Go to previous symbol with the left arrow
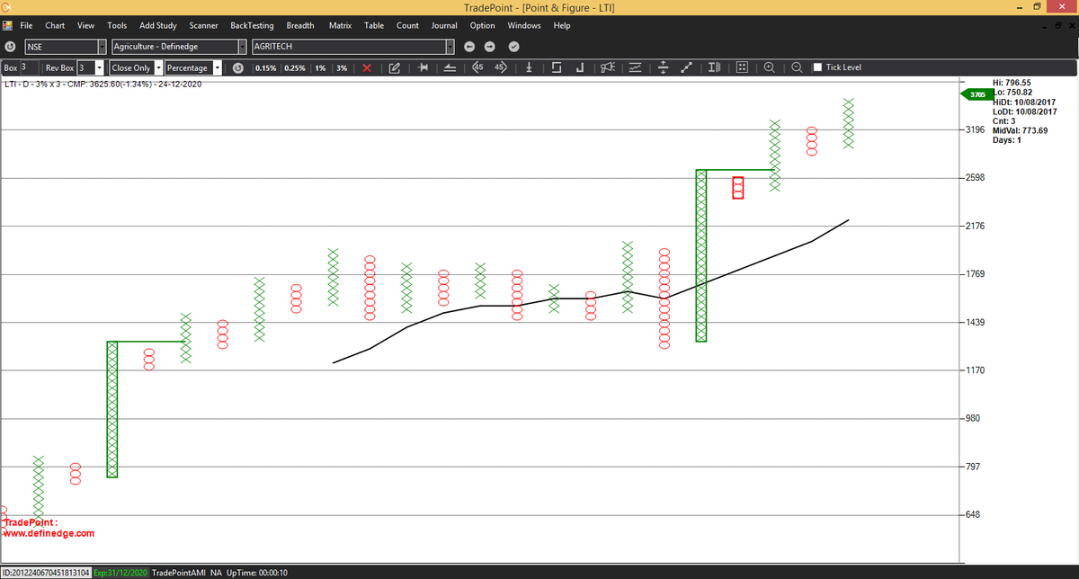Screen dimensions: 1079x579 click(x=468, y=47)
